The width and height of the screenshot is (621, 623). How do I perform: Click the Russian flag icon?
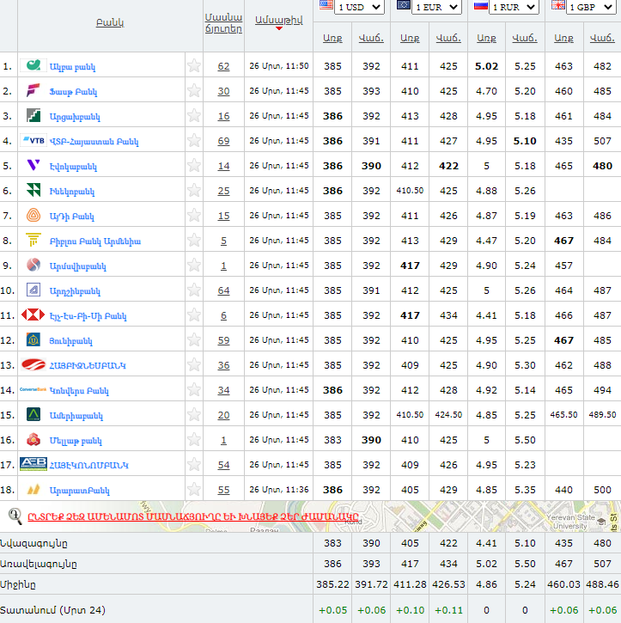(x=480, y=5)
